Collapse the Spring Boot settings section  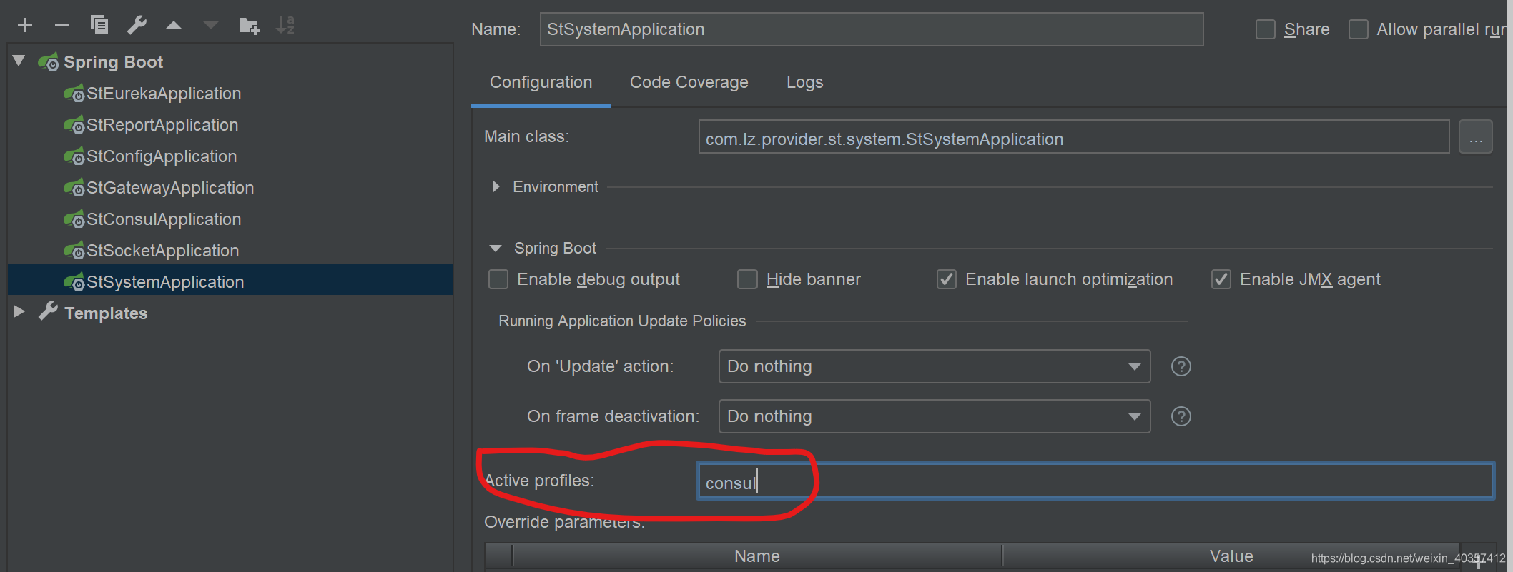click(x=496, y=248)
